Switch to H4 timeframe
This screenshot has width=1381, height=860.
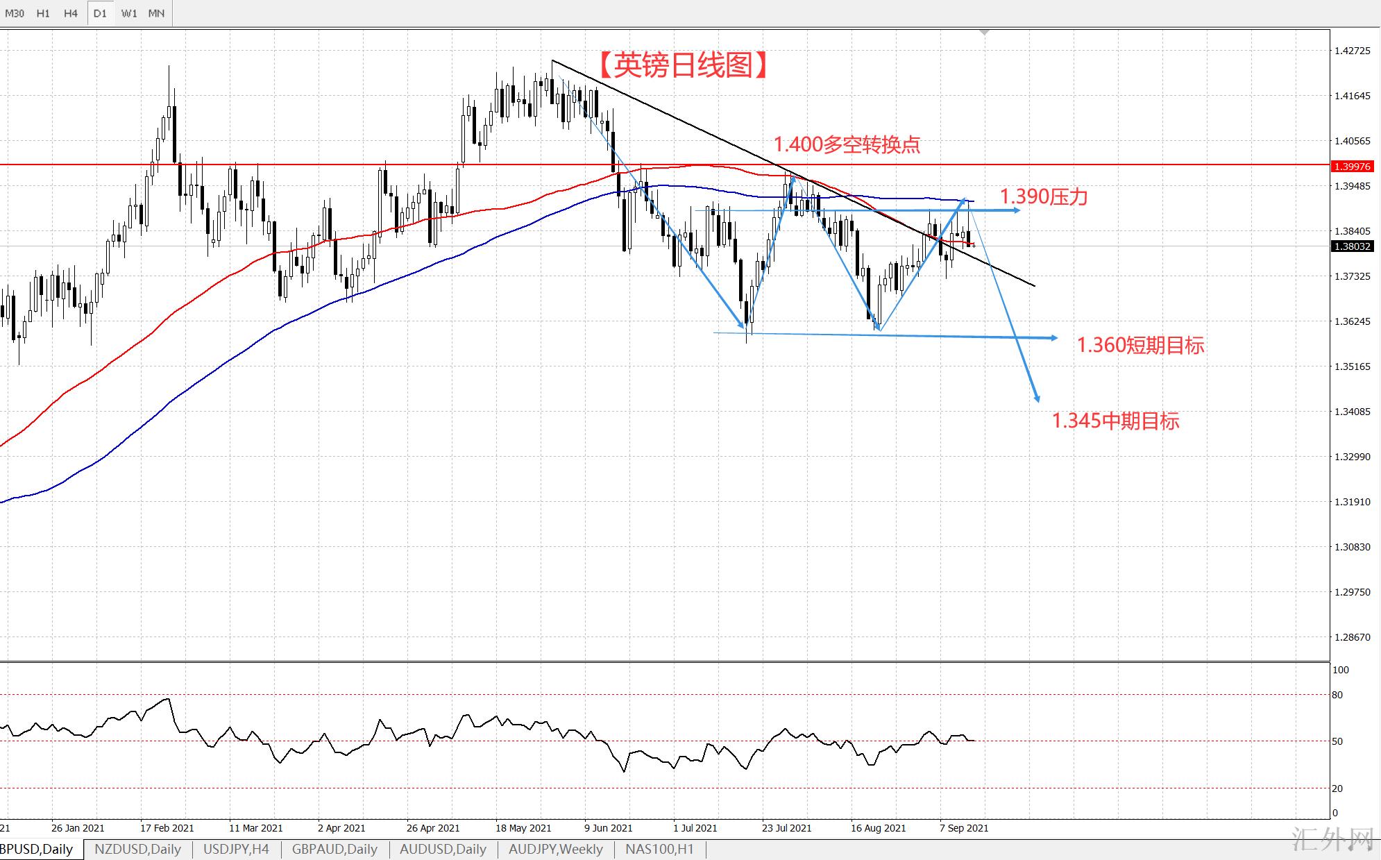coord(71,13)
